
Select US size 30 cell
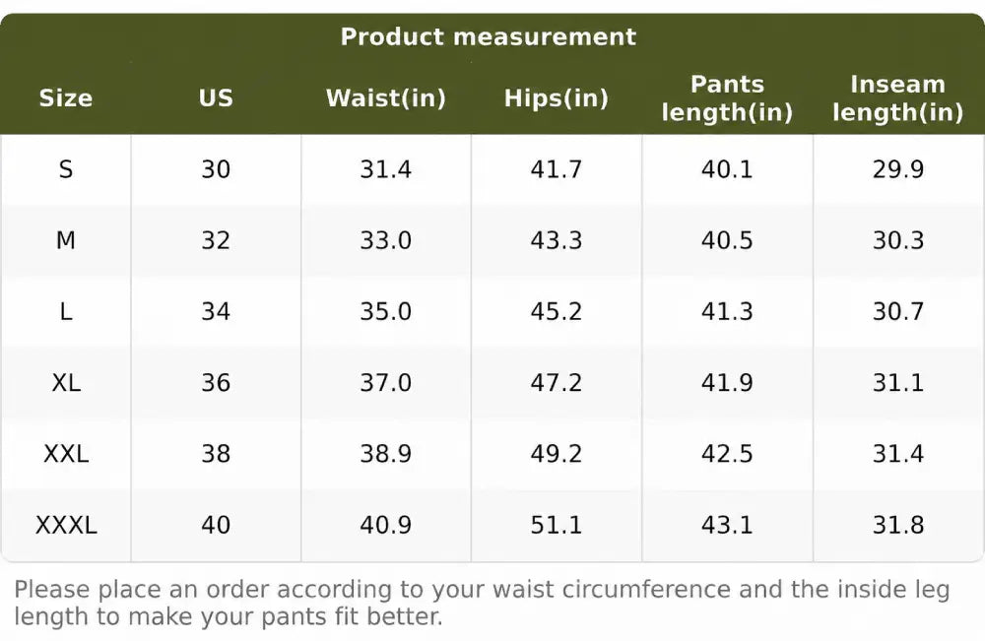(216, 169)
